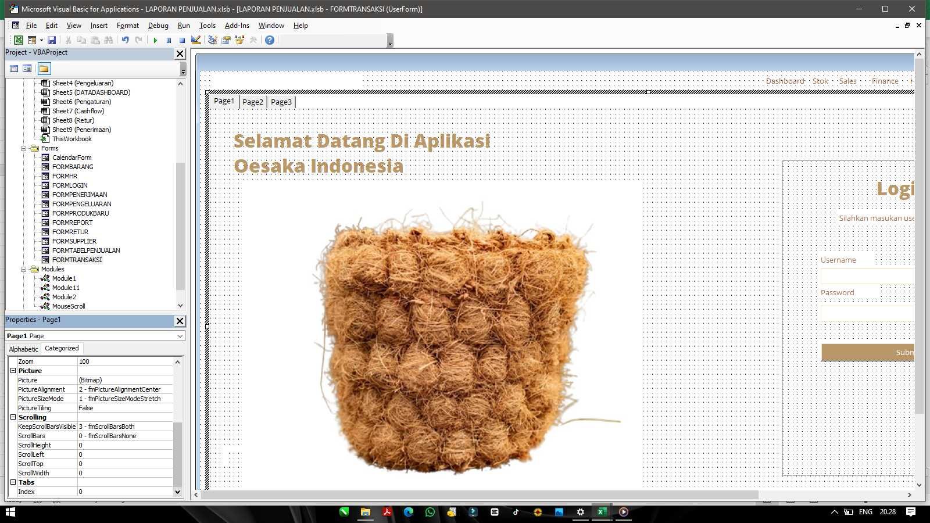Open Properties Window from the toolbar
Viewport: 930px width, 523px height.
226,40
